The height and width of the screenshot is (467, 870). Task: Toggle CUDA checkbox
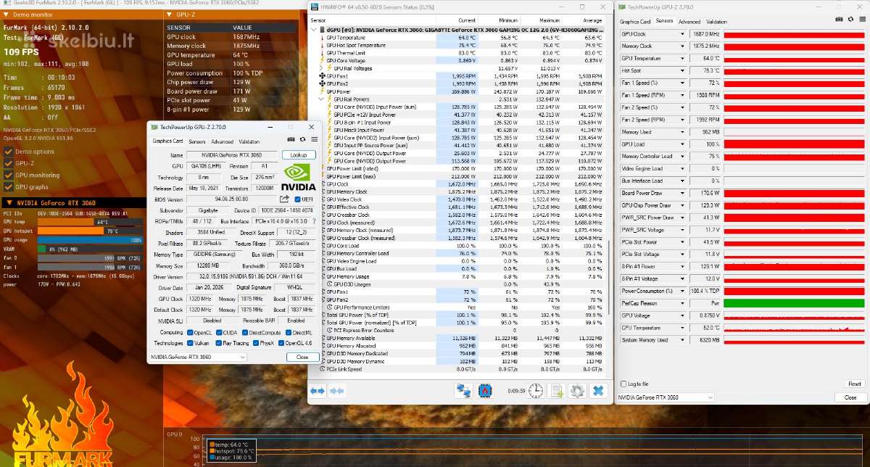(x=219, y=332)
